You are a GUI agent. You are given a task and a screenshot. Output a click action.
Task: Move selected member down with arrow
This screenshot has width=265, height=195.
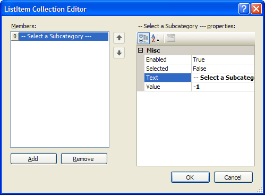119,53
